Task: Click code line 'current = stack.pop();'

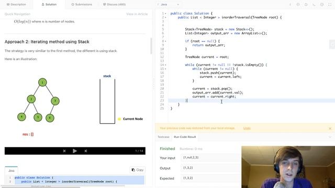Action: (x=213, y=89)
